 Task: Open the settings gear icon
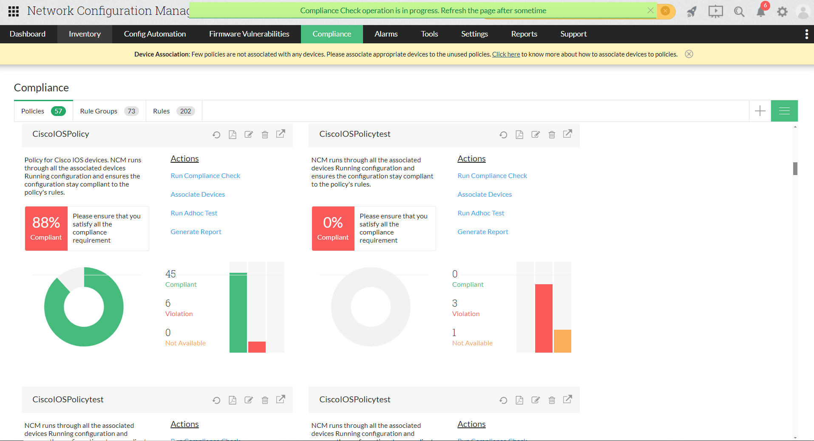[x=782, y=11]
